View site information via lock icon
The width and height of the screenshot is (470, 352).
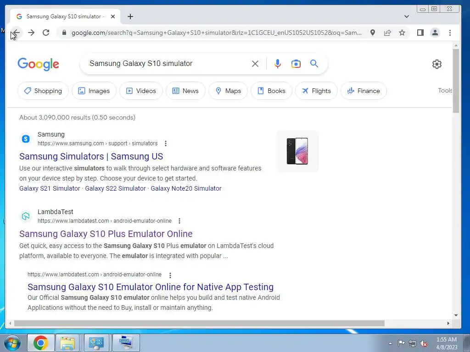[x=64, y=33]
